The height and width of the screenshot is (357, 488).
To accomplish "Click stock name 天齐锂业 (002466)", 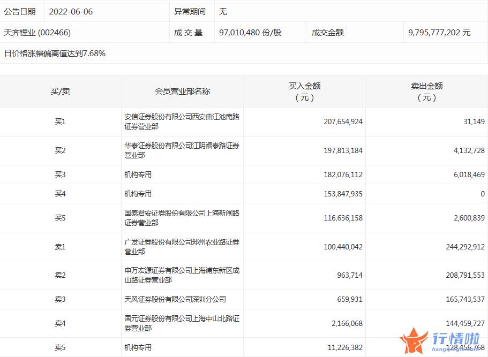I will tap(37, 32).
